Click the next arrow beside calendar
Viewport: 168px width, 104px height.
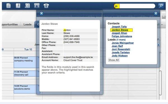pos(158,45)
